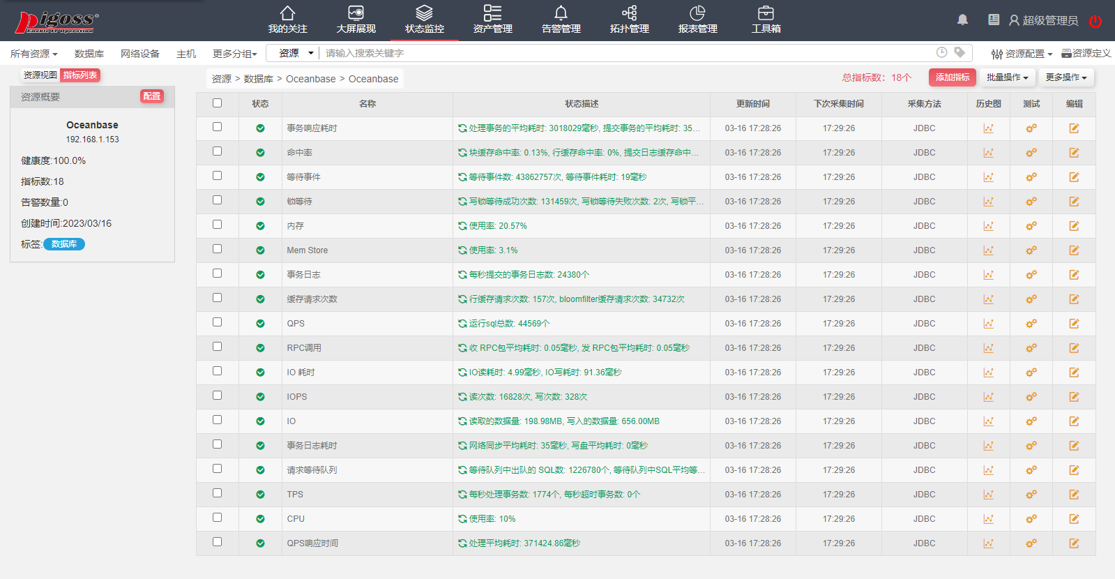Check the 事务日志 row checkbox
This screenshot has width=1115, height=579.
point(218,273)
